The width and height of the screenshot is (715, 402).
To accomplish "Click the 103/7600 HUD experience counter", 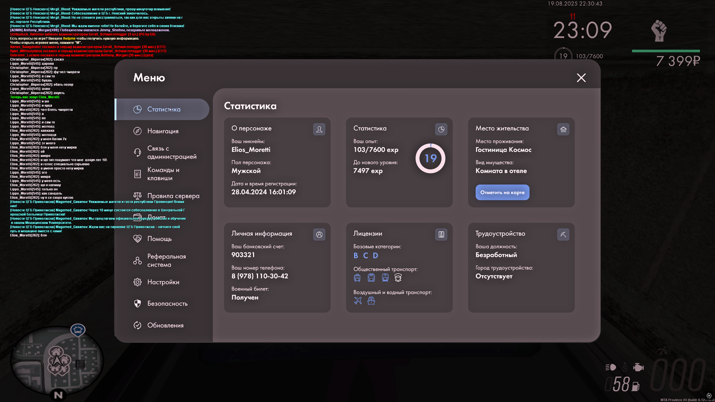I will click(589, 56).
